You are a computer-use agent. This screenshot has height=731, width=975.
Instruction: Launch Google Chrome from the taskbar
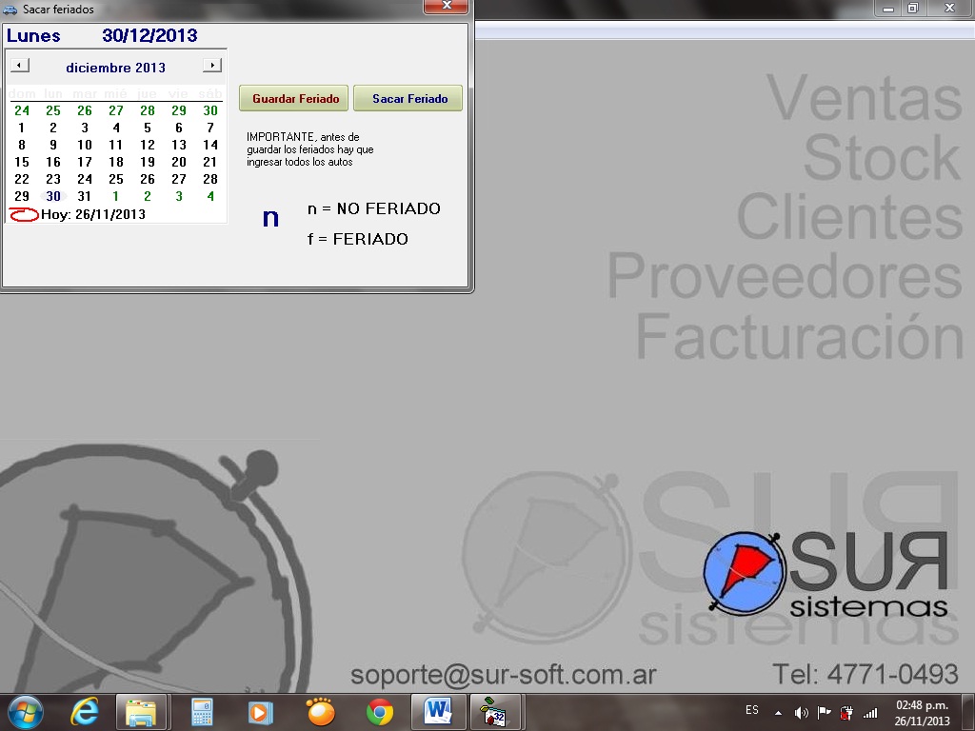point(380,712)
